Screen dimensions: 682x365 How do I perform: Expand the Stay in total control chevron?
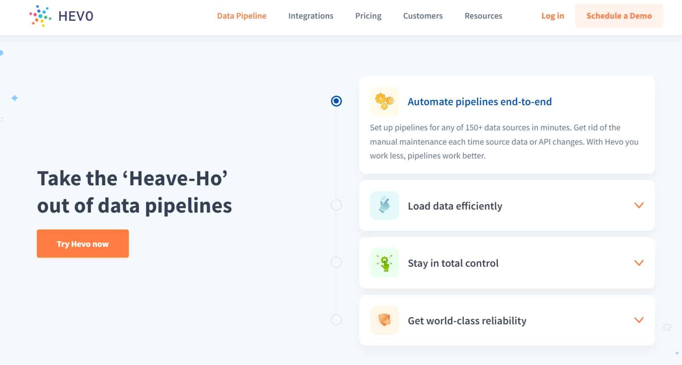pyautogui.click(x=639, y=263)
